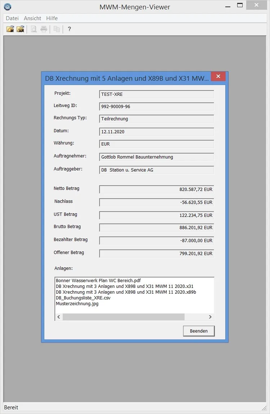Click the window resize grip at status bar
This screenshot has height=414, width=270.
(x=264, y=408)
